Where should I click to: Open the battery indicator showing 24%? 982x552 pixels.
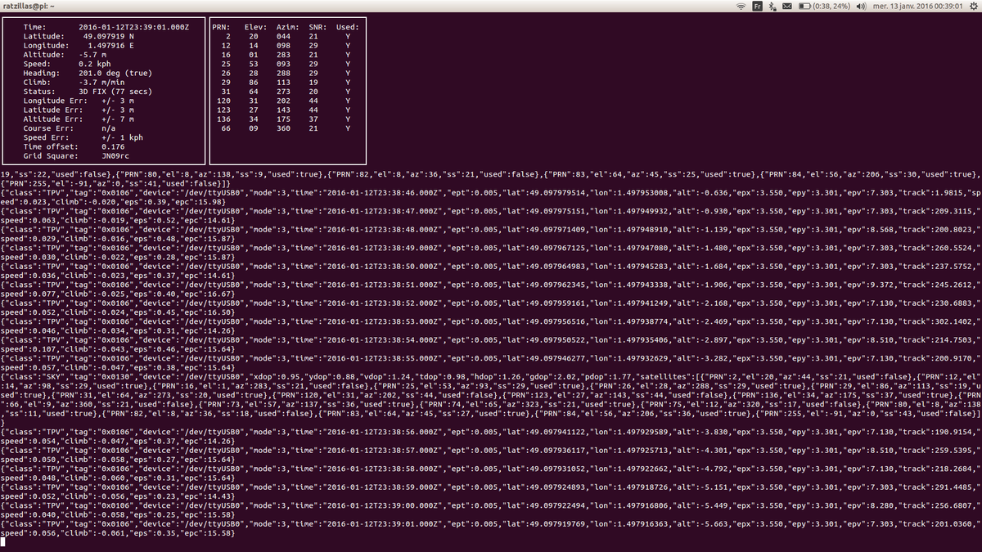[x=823, y=6]
